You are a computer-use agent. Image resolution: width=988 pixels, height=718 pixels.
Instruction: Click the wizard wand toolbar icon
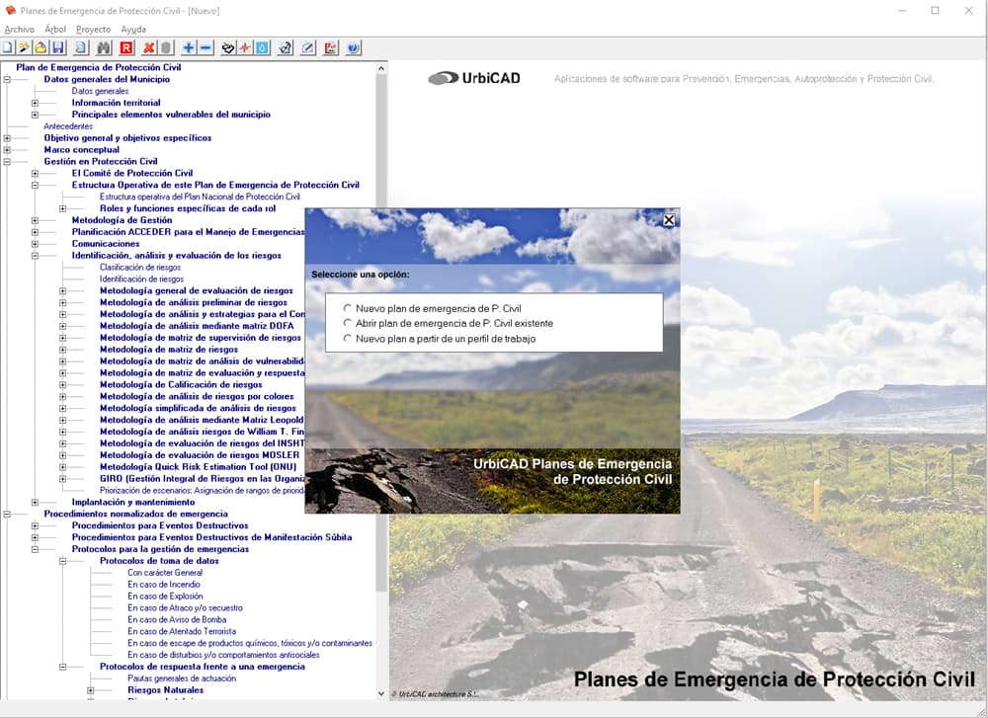pos(24,47)
